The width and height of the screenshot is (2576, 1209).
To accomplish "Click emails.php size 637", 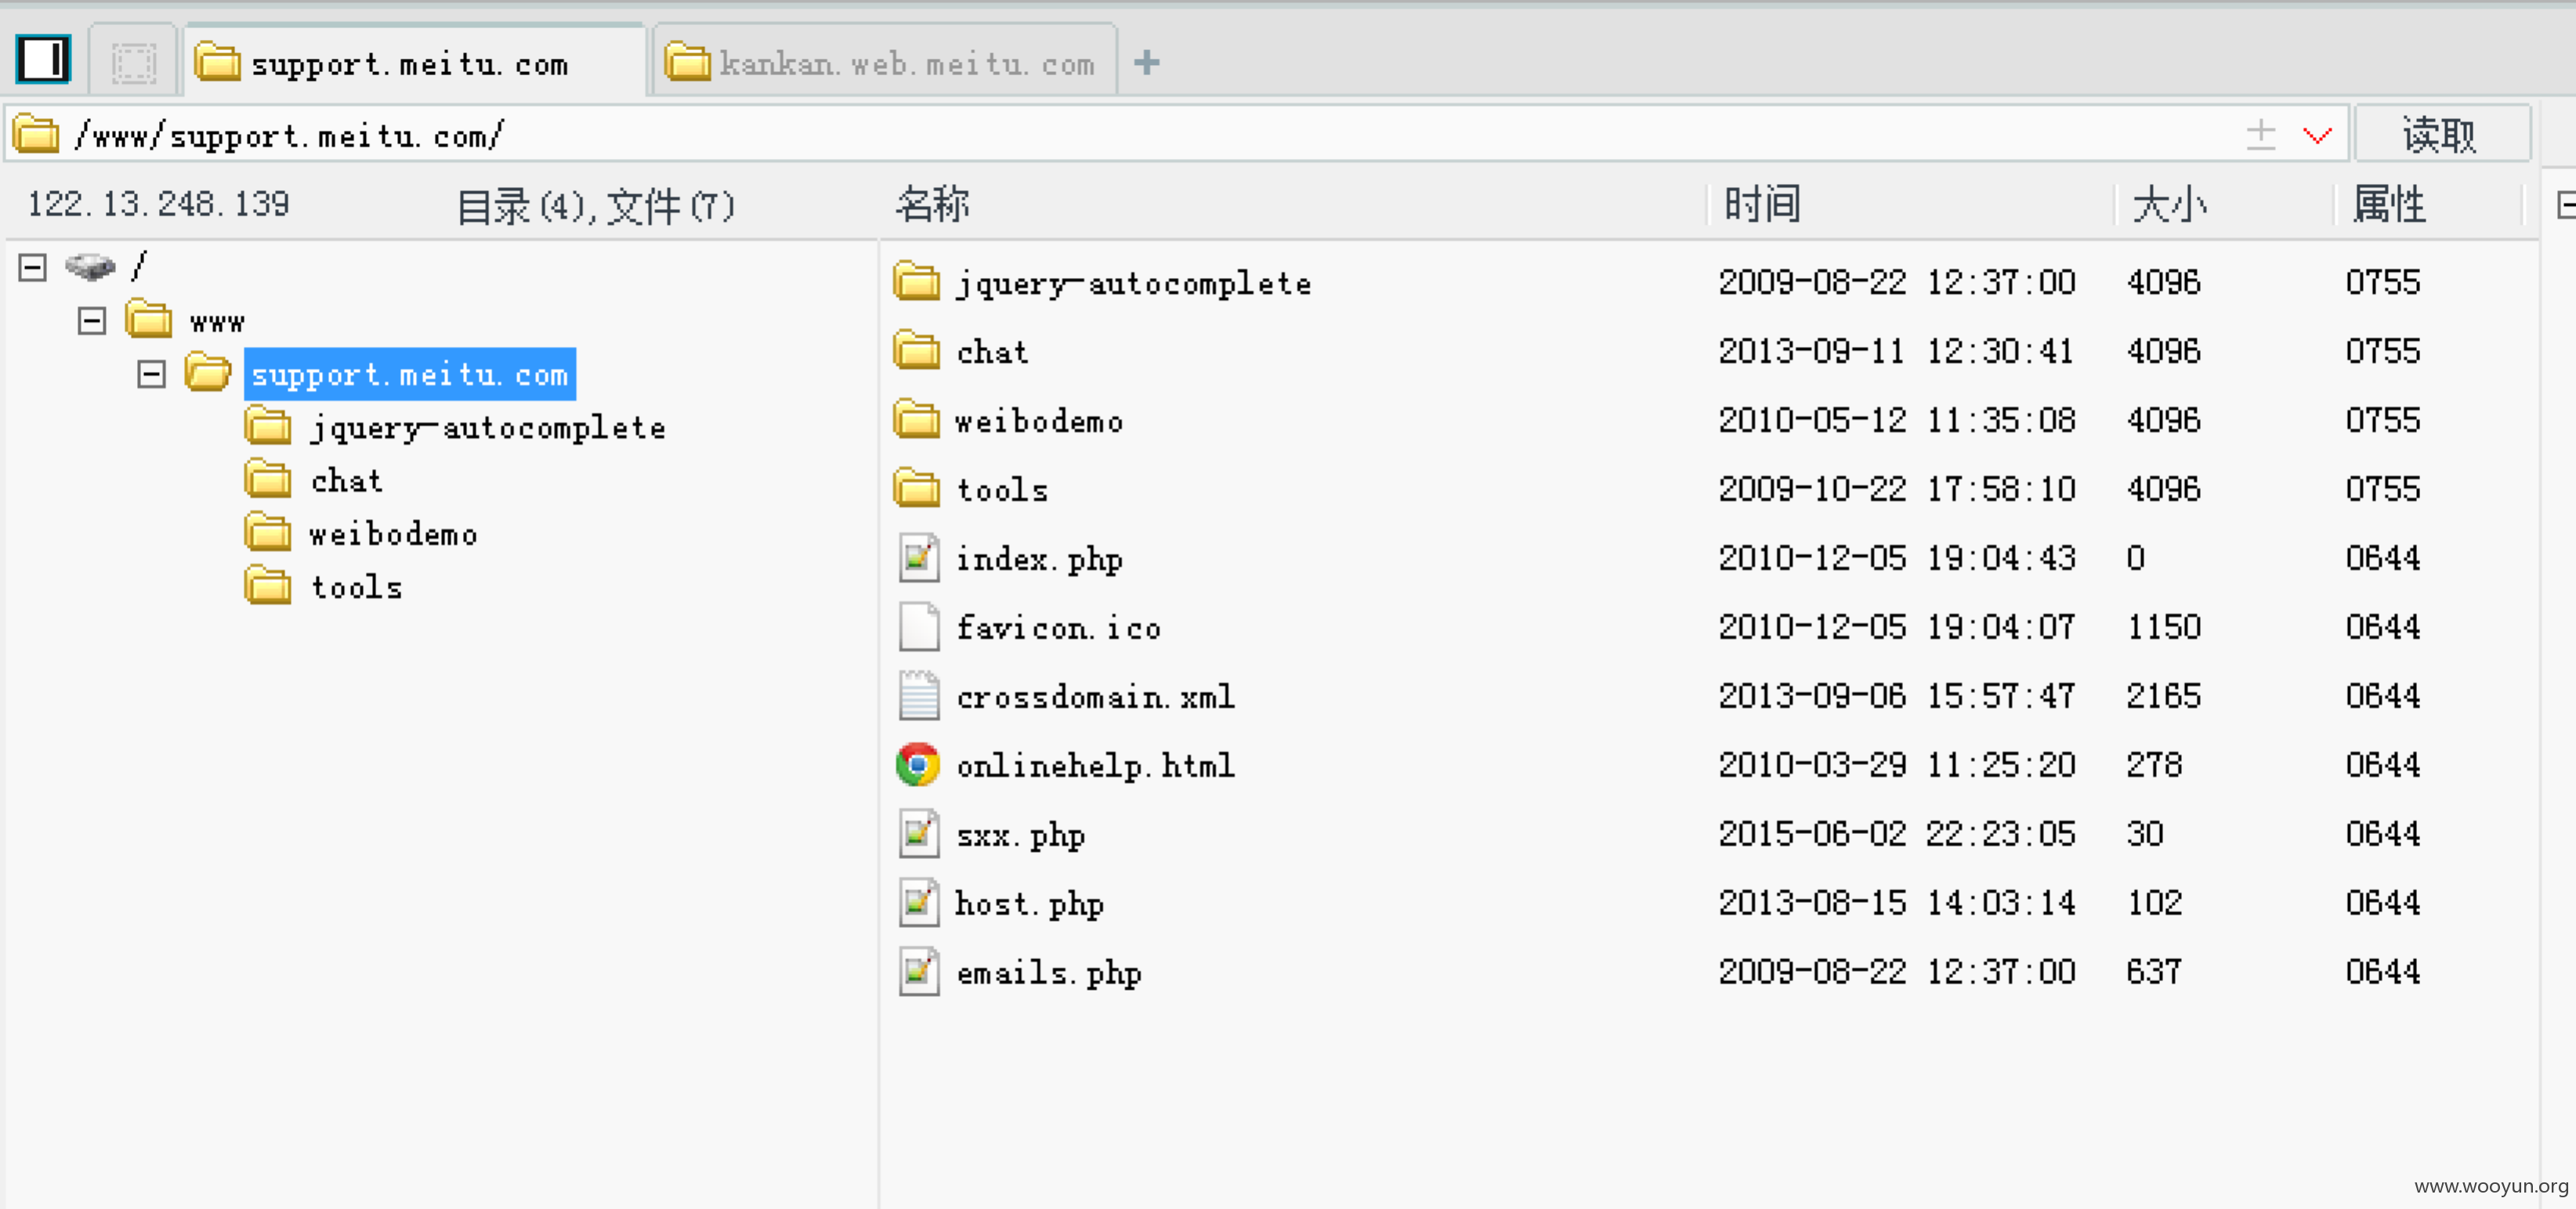I will point(2153,971).
